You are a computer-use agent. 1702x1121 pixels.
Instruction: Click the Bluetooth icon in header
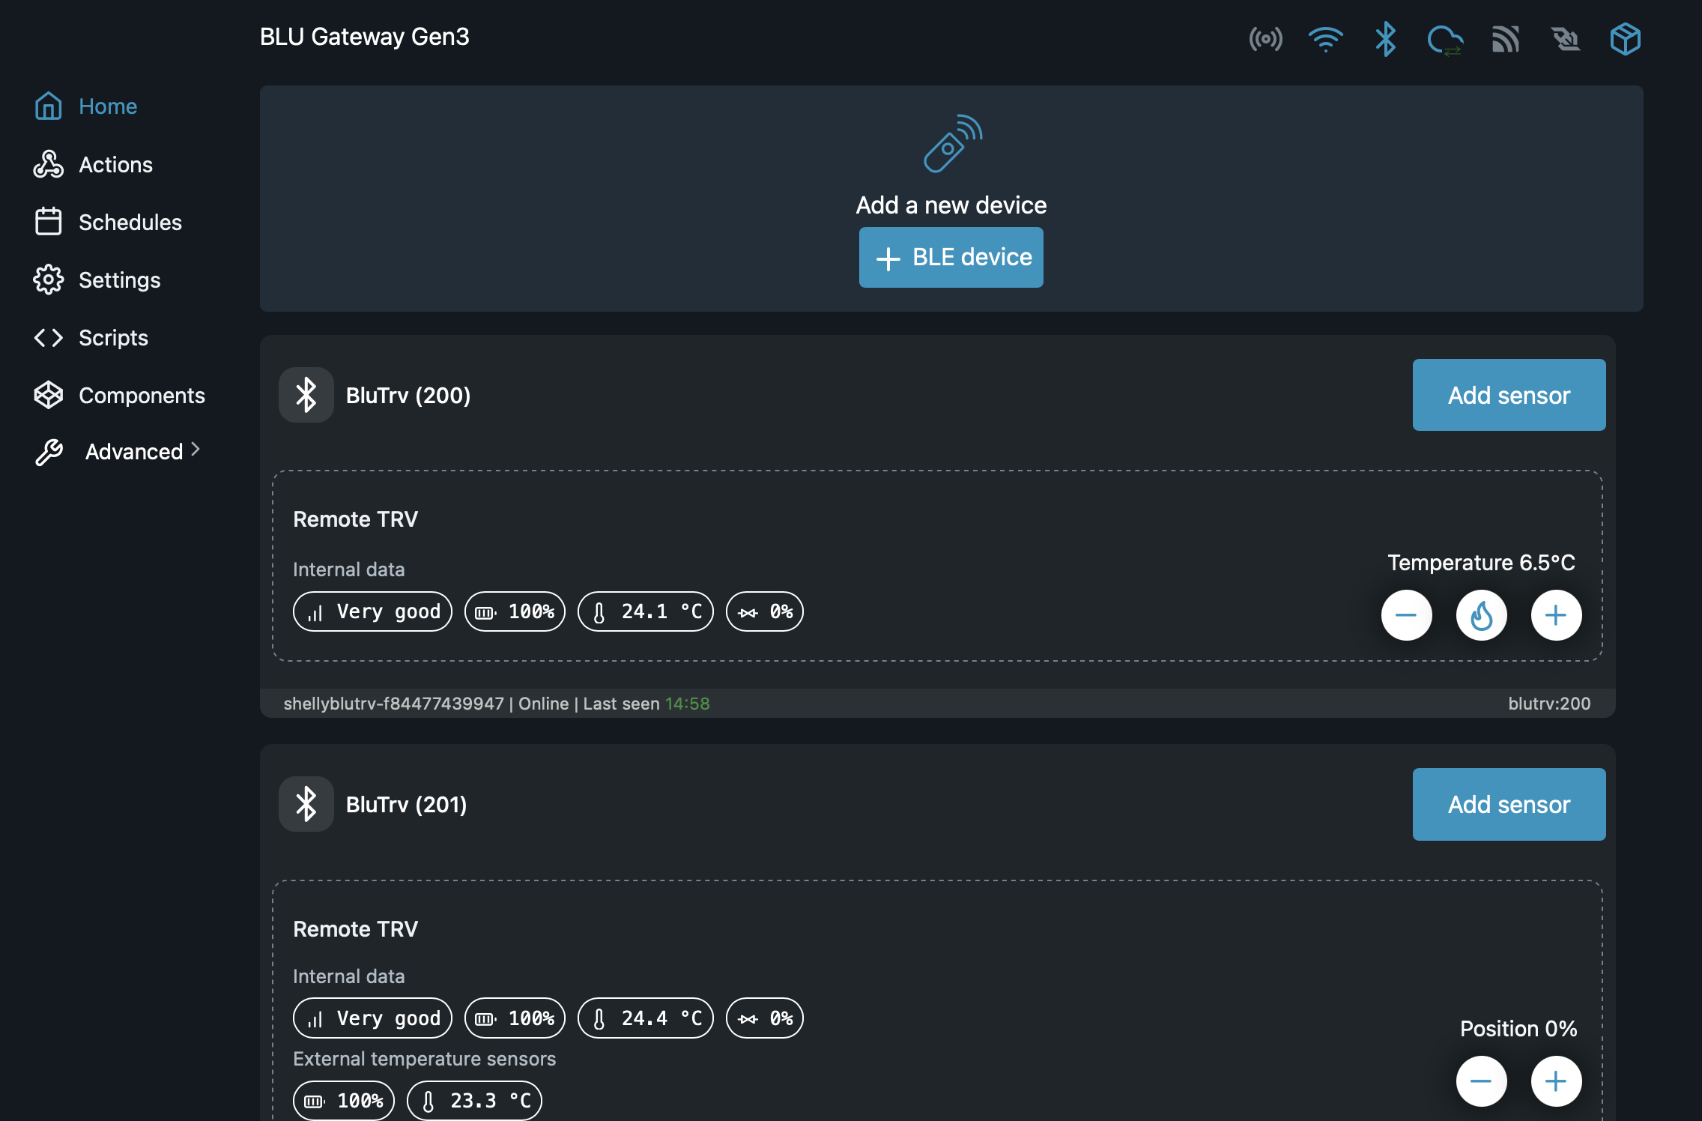(1385, 39)
